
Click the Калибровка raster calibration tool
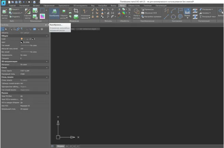coord(54,13)
